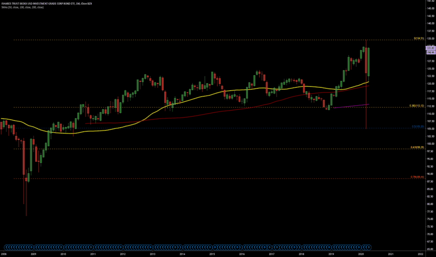
Task: Click the 2020 label on the time axis
Action: pyautogui.click(x=361, y=254)
